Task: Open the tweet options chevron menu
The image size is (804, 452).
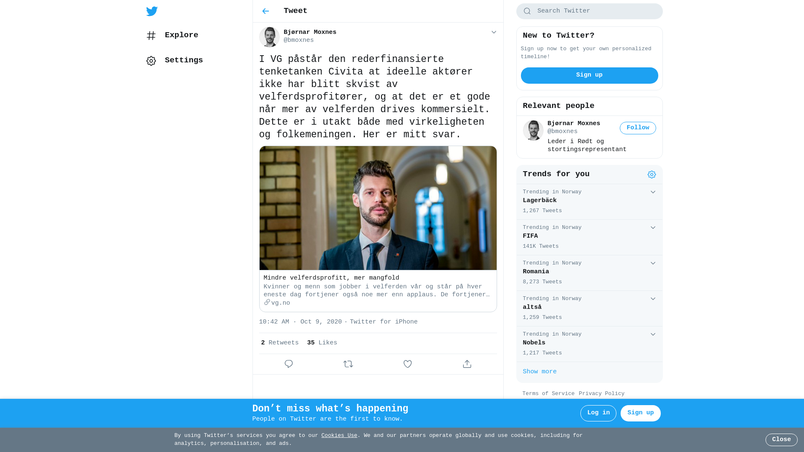Action: pos(494,32)
